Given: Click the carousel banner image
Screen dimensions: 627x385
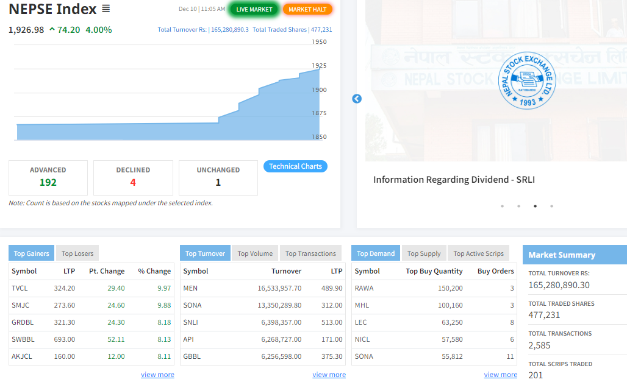Looking at the screenshot, I should [496, 80].
